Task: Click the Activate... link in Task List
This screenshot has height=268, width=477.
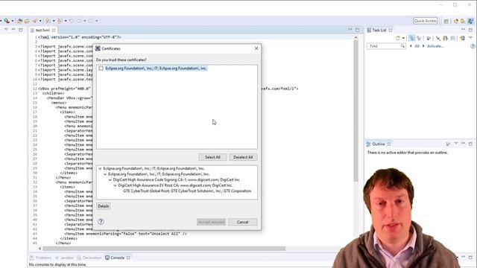Action: 435,46
